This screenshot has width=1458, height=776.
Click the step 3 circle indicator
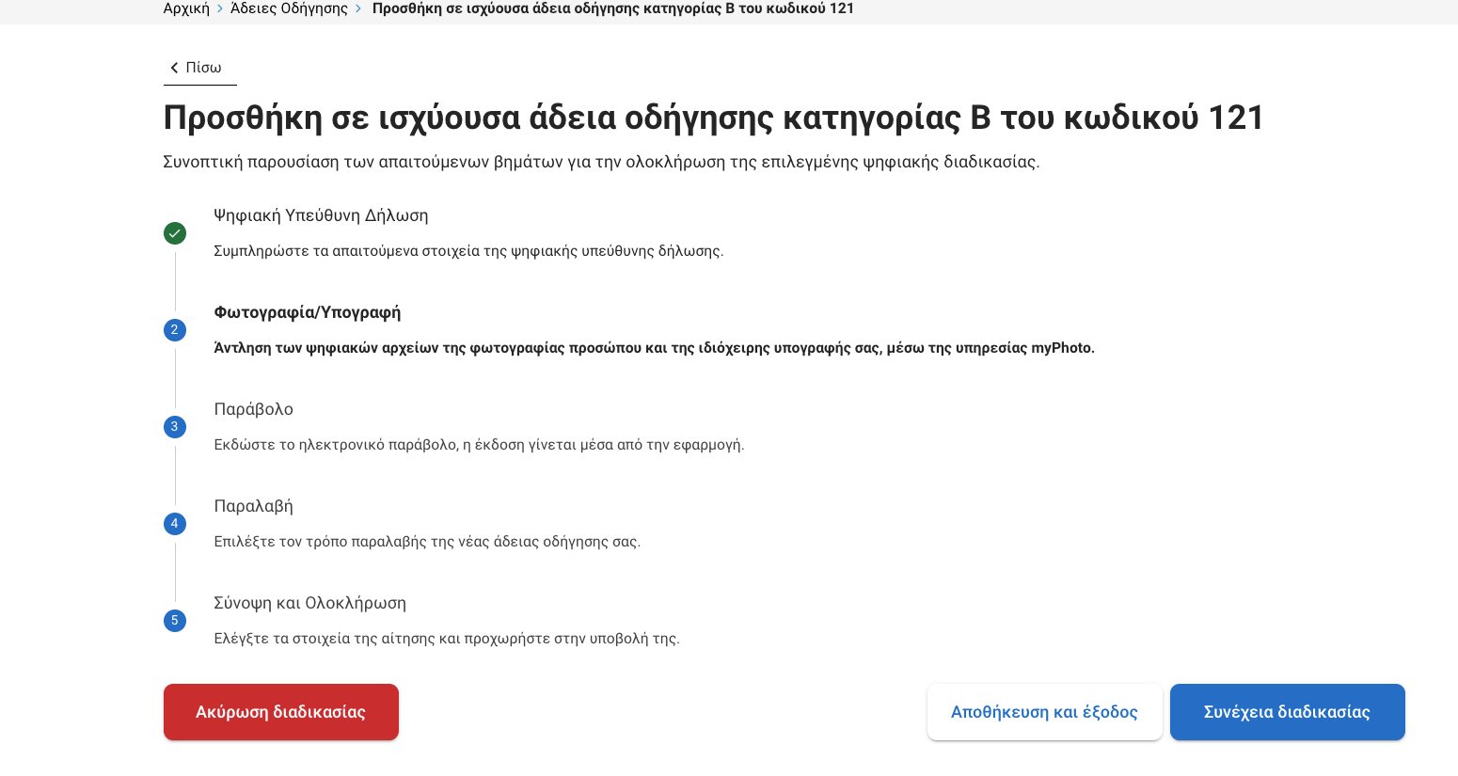click(175, 427)
